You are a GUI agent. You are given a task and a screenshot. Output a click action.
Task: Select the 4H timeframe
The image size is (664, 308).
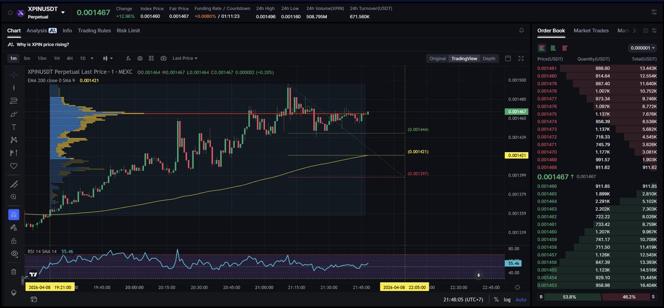(x=70, y=58)
